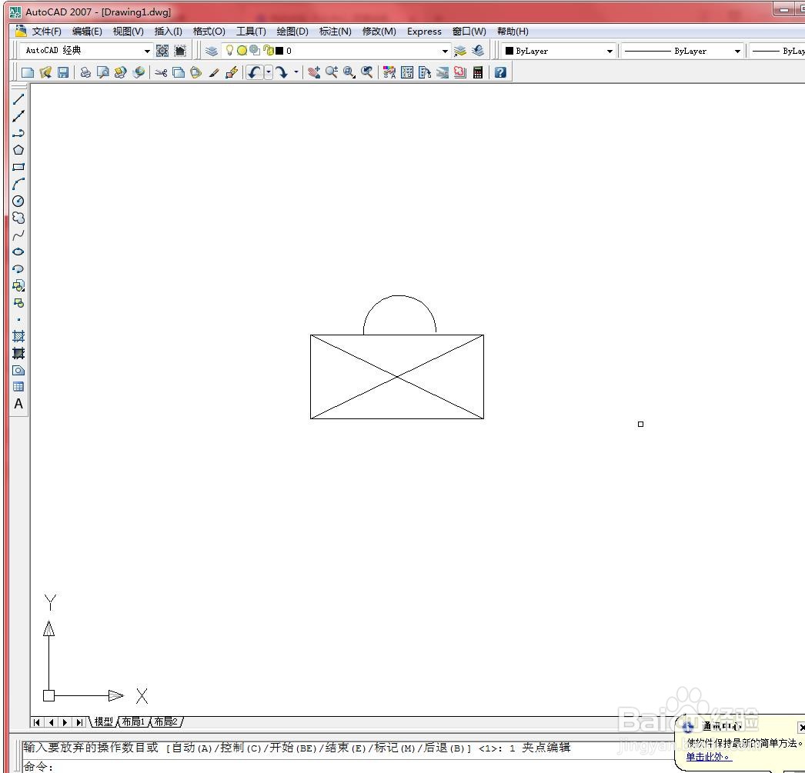The width and height of the screenshot is (805, 773).
Task: Open Sheet Set Manager icon
Action: coord(442,73)
